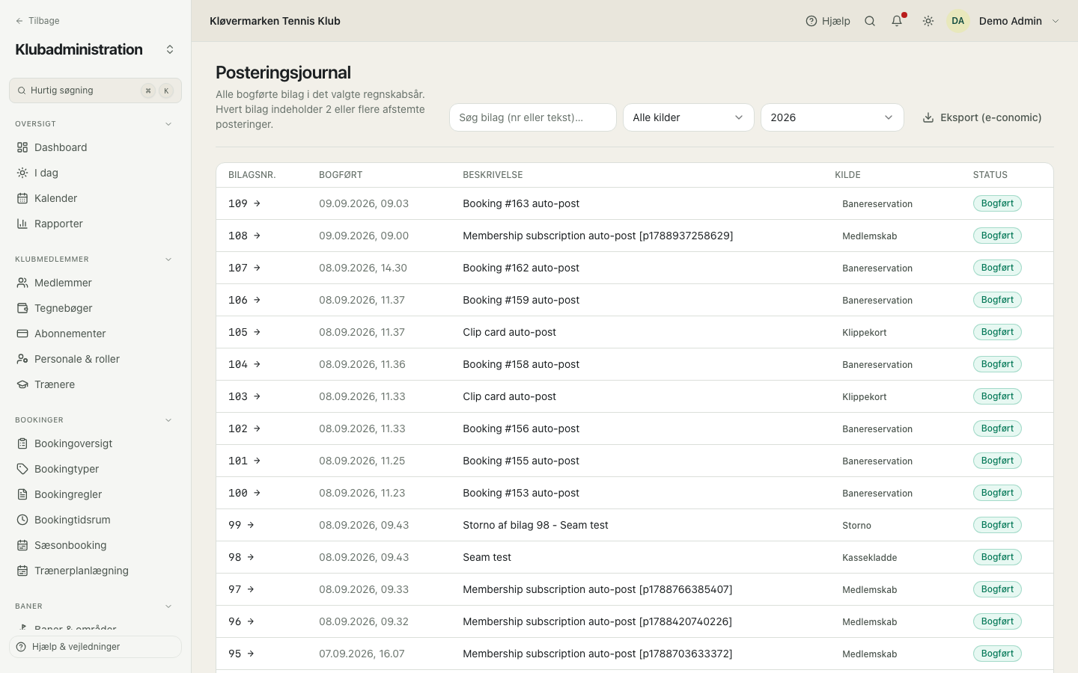Open Hjælp in the top bar
This screenshot has height=673, width=1078.
click(828, 21)
